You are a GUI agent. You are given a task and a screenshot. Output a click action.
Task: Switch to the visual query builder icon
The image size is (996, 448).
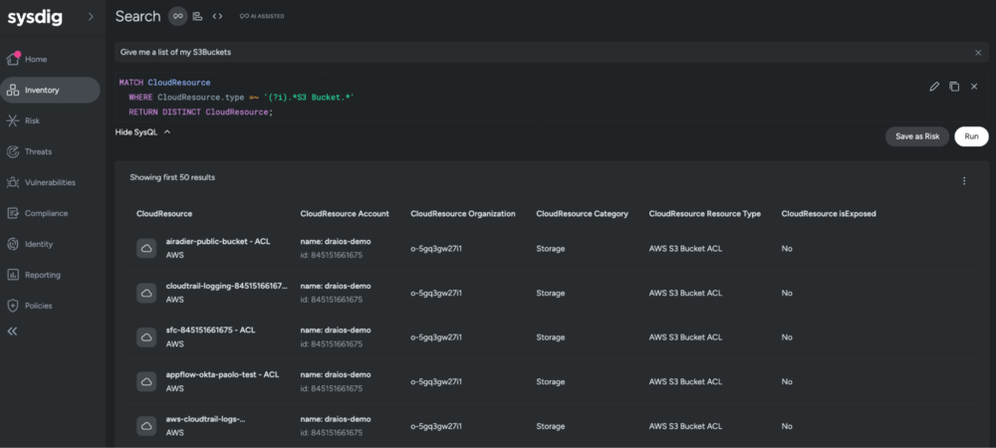point(197,17)
